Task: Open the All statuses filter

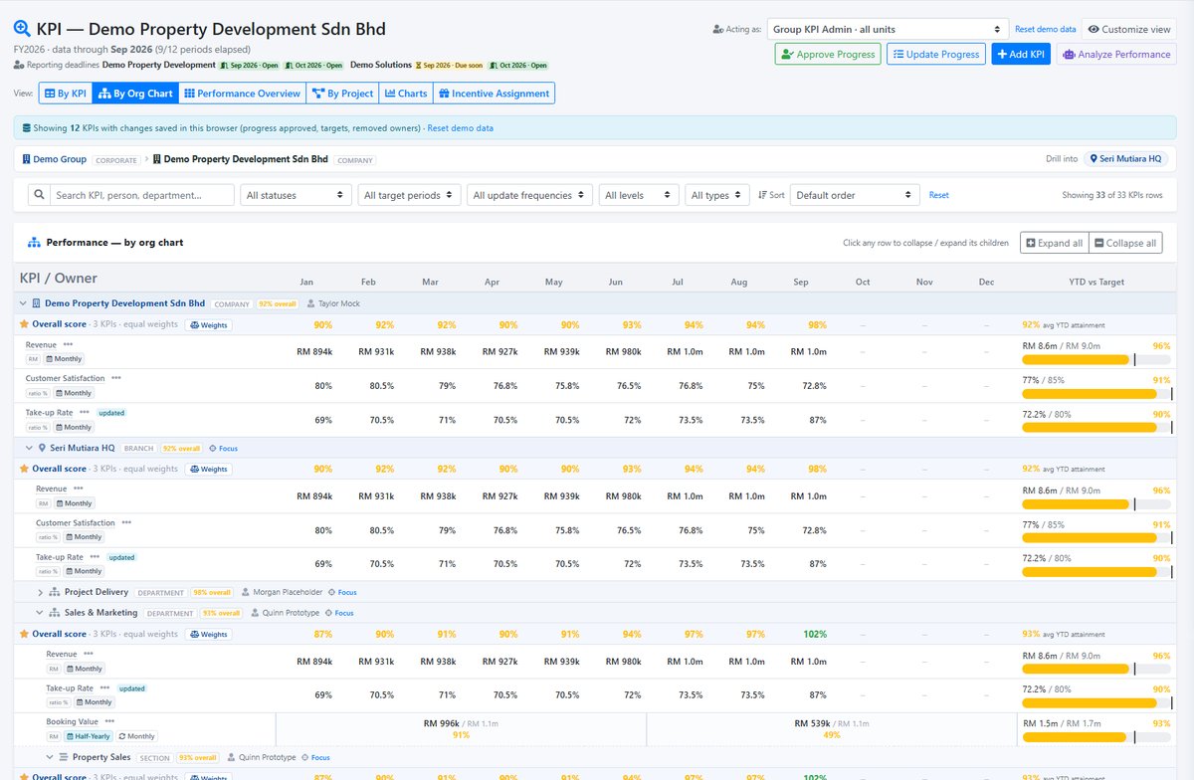Action: coord(296,195)
